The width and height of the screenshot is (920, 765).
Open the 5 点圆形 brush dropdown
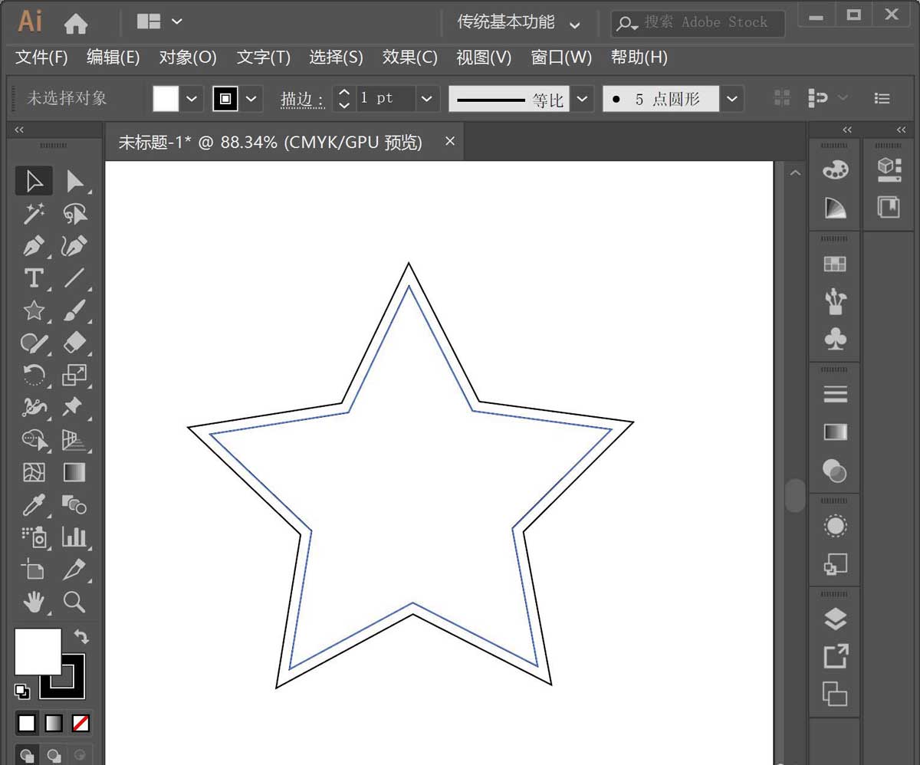[x=733, y=98]
